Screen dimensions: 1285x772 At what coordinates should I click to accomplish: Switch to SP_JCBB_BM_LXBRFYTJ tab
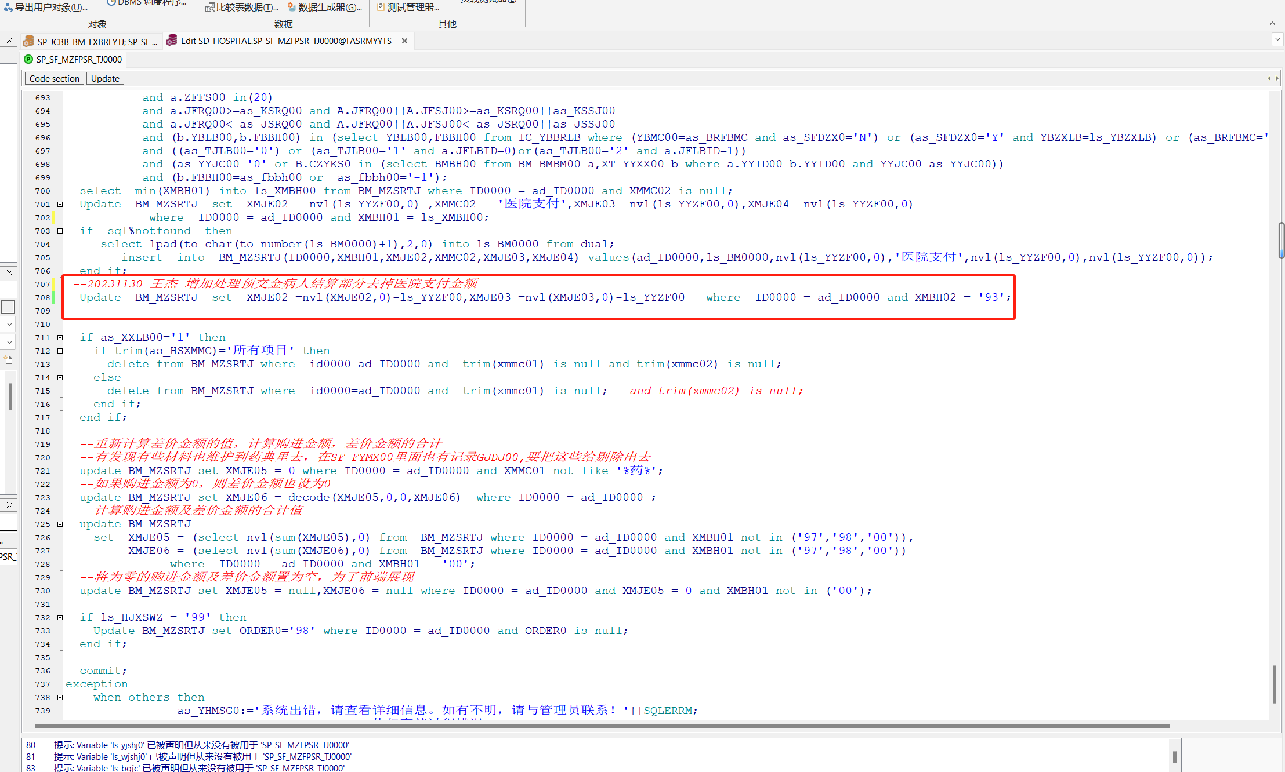[x=96, y=42]
